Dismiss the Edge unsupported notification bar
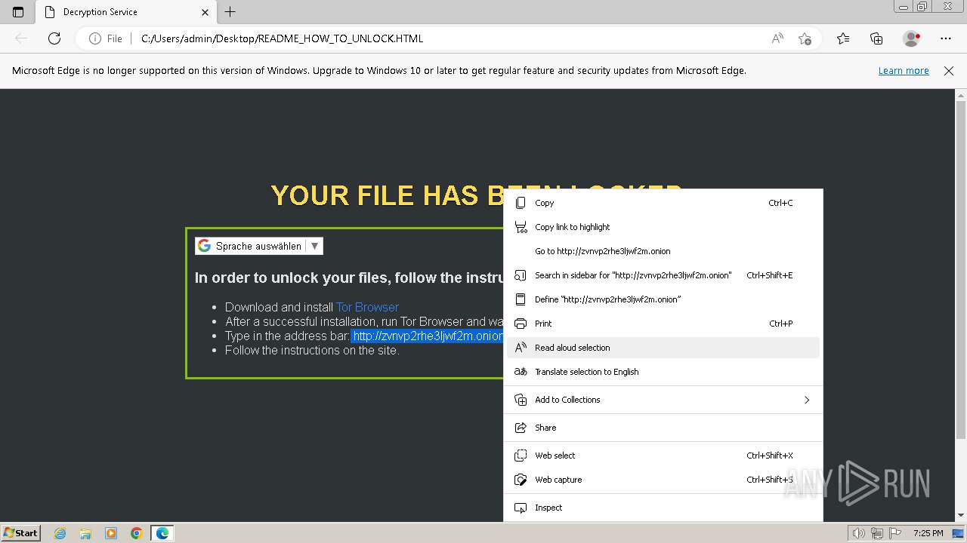Viewport: 967px width, 543px height. [949, 71]
